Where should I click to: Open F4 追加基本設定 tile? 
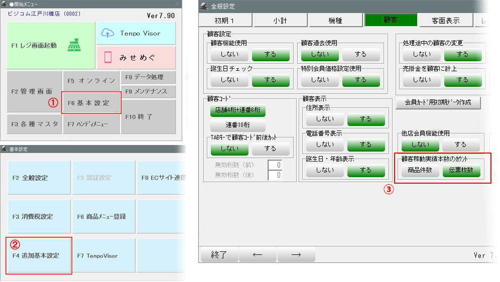39,256
